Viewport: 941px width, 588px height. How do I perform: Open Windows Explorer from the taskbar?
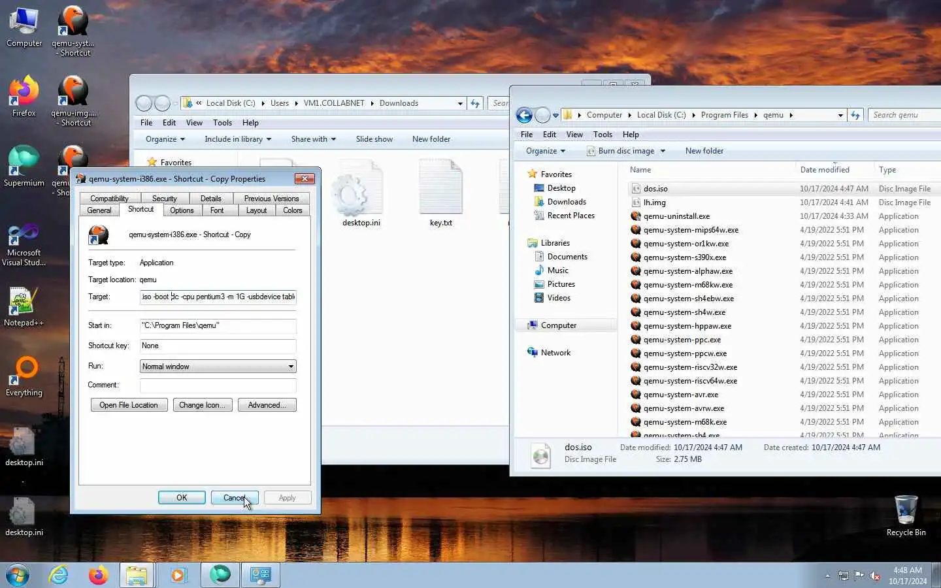tap(137, 576)
